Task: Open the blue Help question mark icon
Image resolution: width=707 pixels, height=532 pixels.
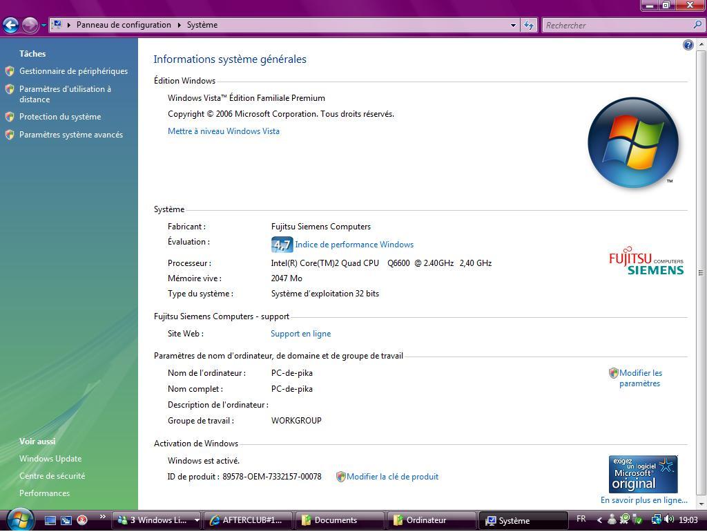Action: [688, 45]
